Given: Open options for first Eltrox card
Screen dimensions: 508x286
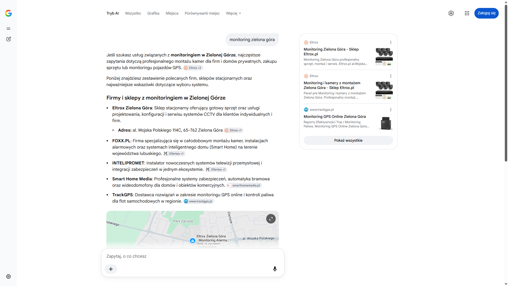Looking at the screenshot, I should click(391, 42).
